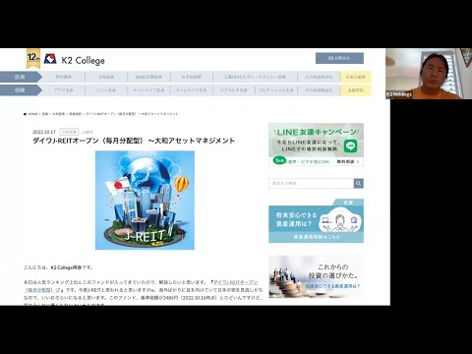This screenshot has height=354, width=472.
Task: Open プルデンシャル生命 menu item
Action: tap(276, 89)
